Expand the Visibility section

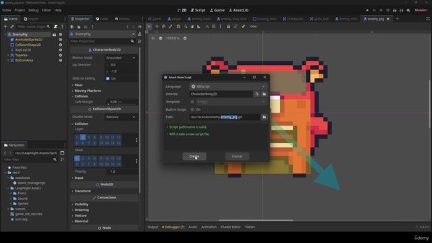81,205
